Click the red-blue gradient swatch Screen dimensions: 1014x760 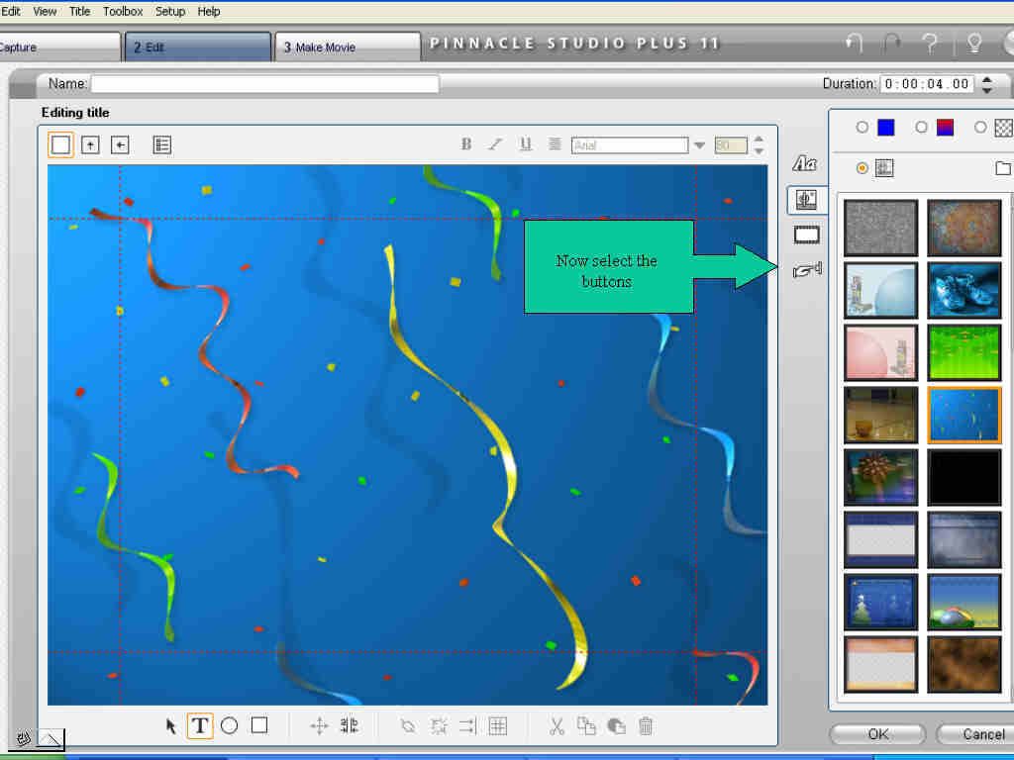(x=945, y=128)
